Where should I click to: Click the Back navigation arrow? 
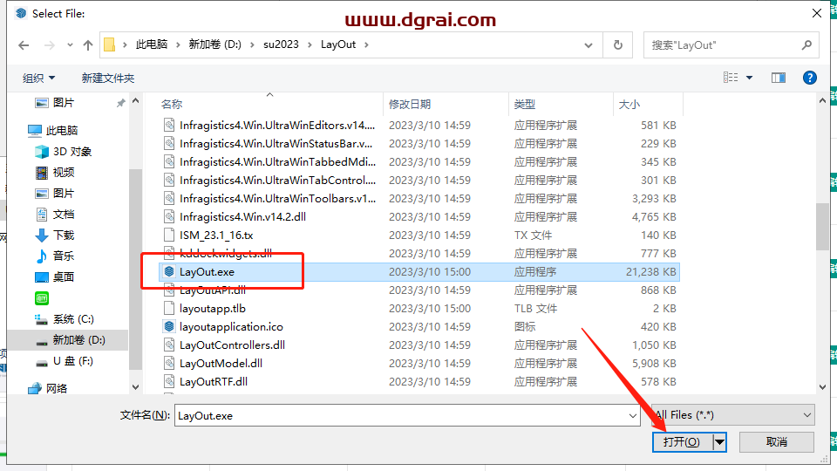(24, 45)
